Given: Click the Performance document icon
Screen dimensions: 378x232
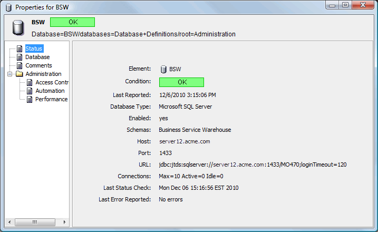Looking at the screenshot, I should click(30, 99).
